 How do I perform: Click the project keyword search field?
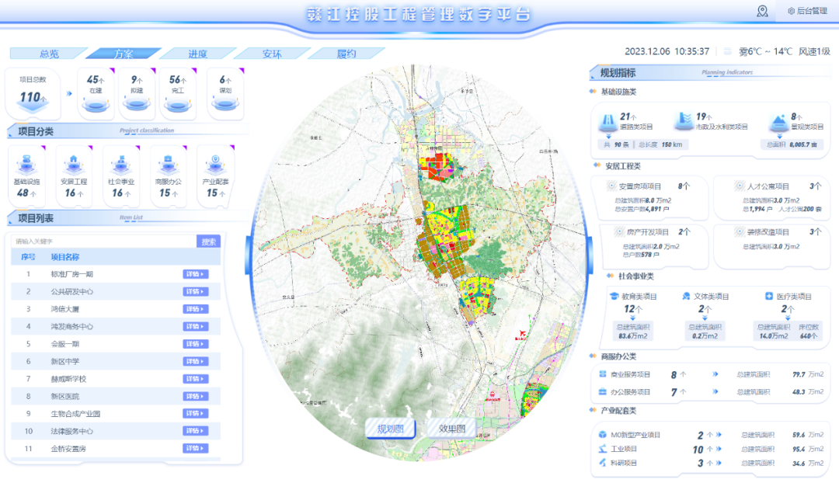point(103,241)
